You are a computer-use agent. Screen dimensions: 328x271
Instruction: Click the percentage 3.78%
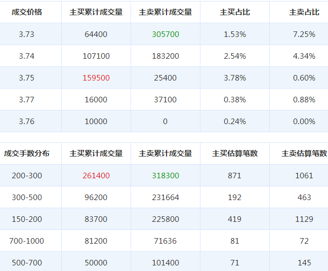tap(235, 78)
